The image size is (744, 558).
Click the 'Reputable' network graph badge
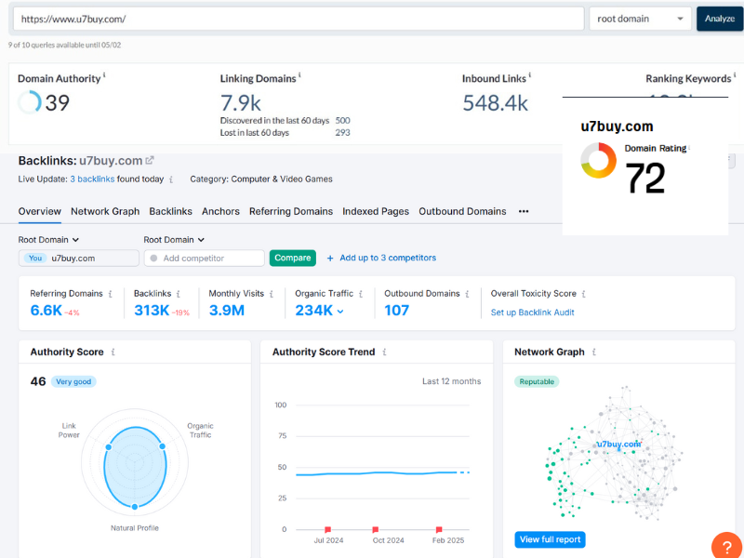(x=537, y=381)
